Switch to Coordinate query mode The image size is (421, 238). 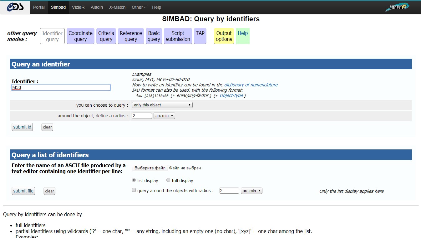click(x=80, y=36)
